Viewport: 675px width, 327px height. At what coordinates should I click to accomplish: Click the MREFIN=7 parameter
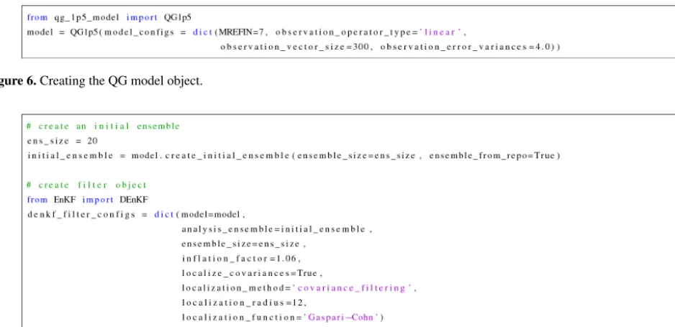(240, 32)
